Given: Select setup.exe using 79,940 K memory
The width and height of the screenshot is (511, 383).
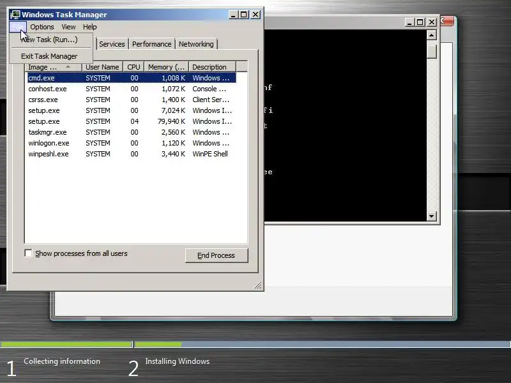Looking at the screenshot, I should (x=132, y=121).
